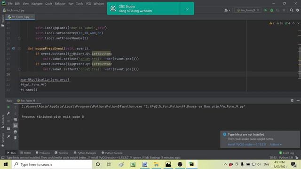
Task: Toggle read-only lock icon in status bar
Action: point(297,158)
